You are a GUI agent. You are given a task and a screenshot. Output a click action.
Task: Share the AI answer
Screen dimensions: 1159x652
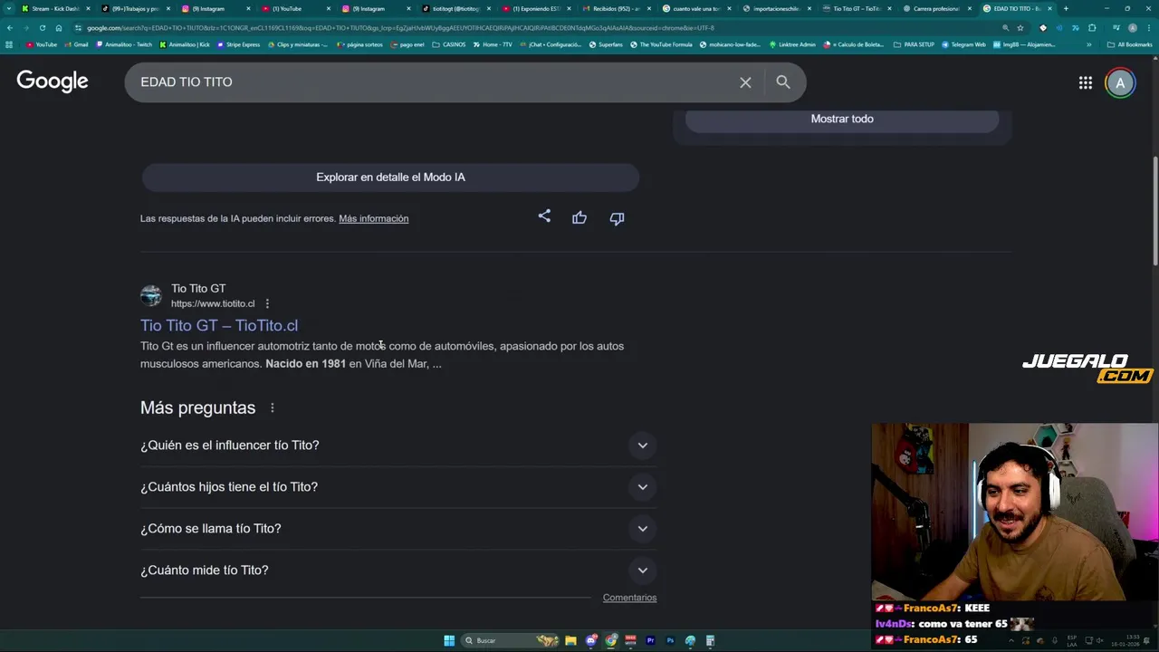click(544, 216)
